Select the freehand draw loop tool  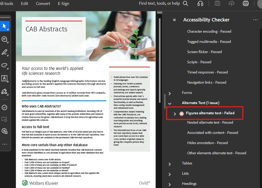pos(4,65)
